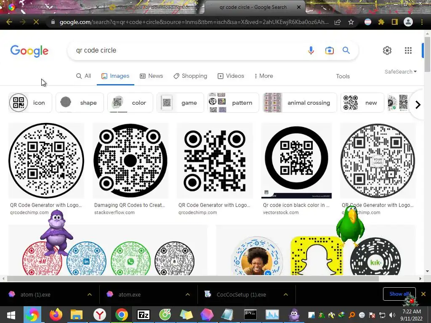Viewport: 431px width, 323px height.
Task: Share this page from the address bar
Action: pyautogui.click(x=338, y=22)
